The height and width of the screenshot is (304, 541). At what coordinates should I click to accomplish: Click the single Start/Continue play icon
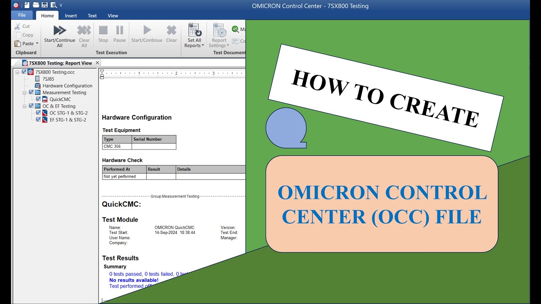147,30
